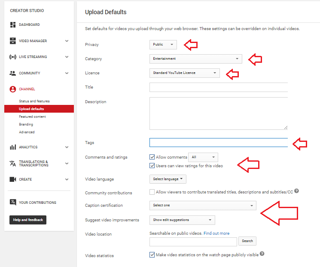Viewport: 320px width, 267px height.
Task: Open the Featured content page
Action: 32,117
